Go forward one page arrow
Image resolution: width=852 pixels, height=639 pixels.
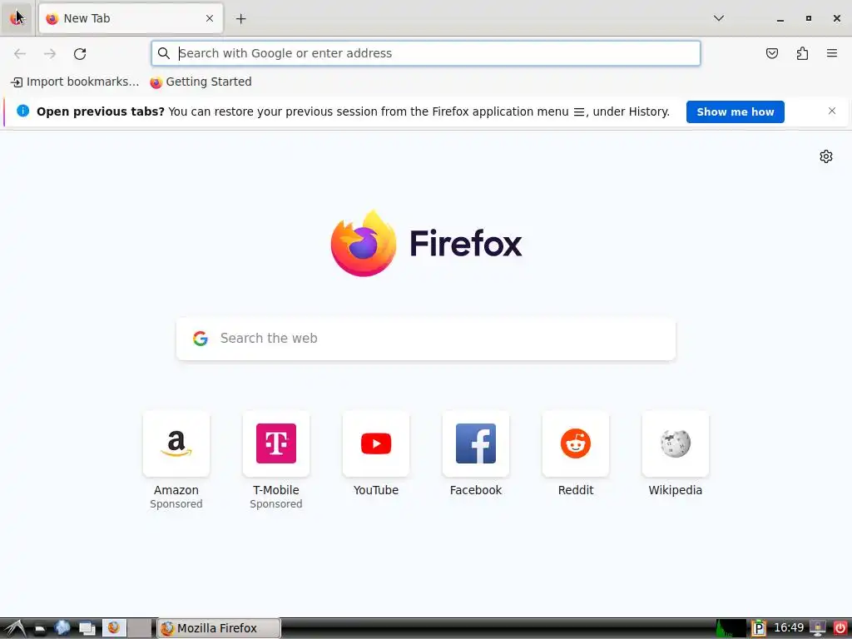tap(50, 53)
